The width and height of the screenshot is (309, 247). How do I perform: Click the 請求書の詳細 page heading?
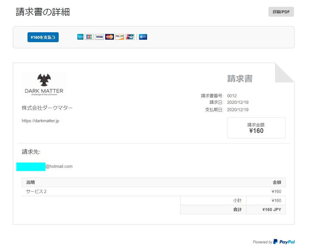(x=43, y=12)
